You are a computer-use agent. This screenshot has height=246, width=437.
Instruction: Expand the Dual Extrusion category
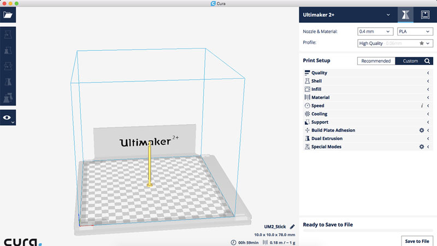pos(368,139)
